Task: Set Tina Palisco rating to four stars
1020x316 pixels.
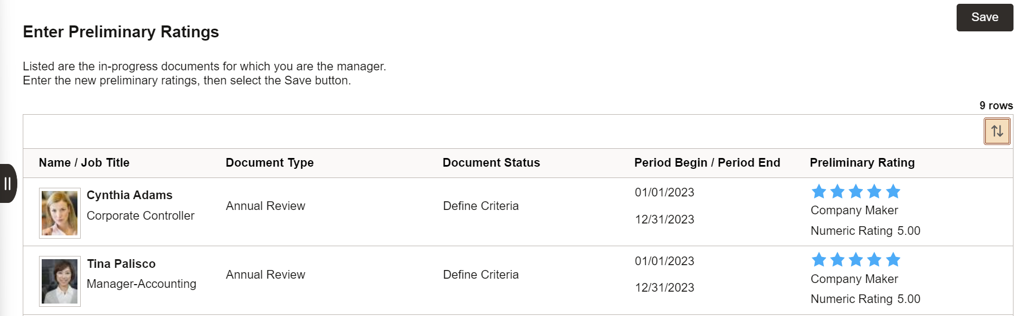Action: tap(874, 260)
